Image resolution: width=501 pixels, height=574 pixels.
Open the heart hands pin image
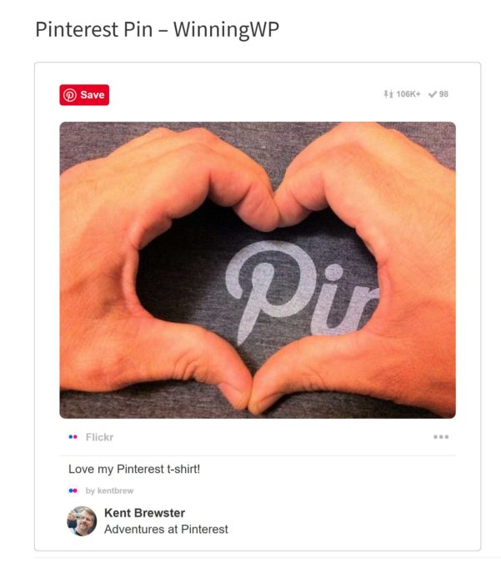click(x=258, y=270)
